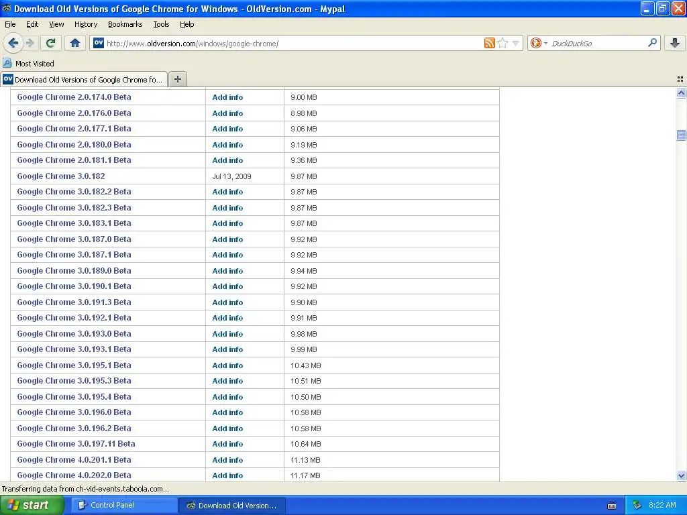Open Google Chrome 2.0.177.1 Beta link
687x515 pixels.
[74, 129]
